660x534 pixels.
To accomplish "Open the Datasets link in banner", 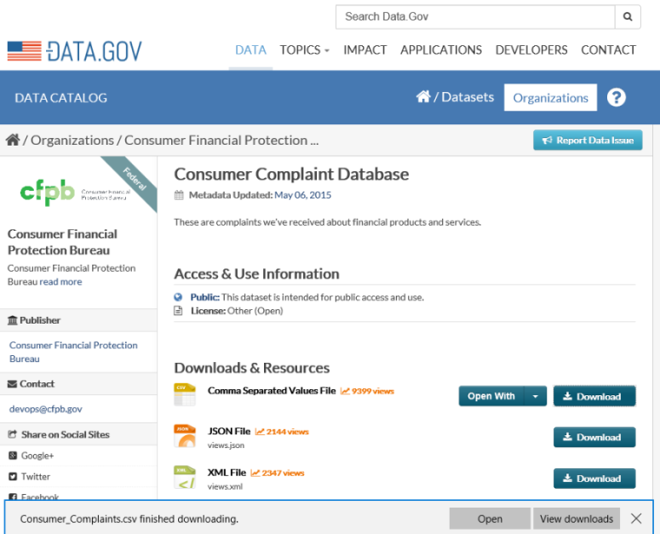I will (468, 97).
